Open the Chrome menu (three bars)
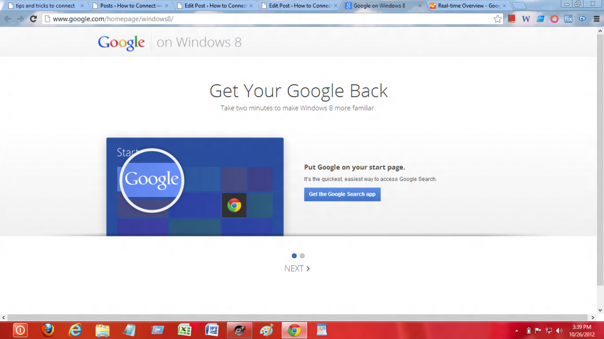The height and width of the screenshot is (339, 604). pyautogui.click(x=596, y=18)
